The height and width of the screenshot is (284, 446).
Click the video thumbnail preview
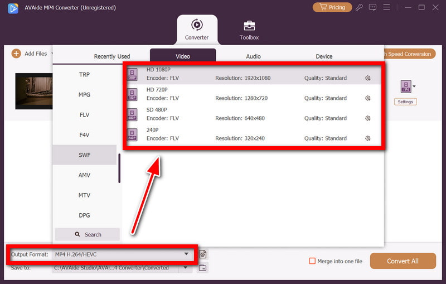(33, 91)
